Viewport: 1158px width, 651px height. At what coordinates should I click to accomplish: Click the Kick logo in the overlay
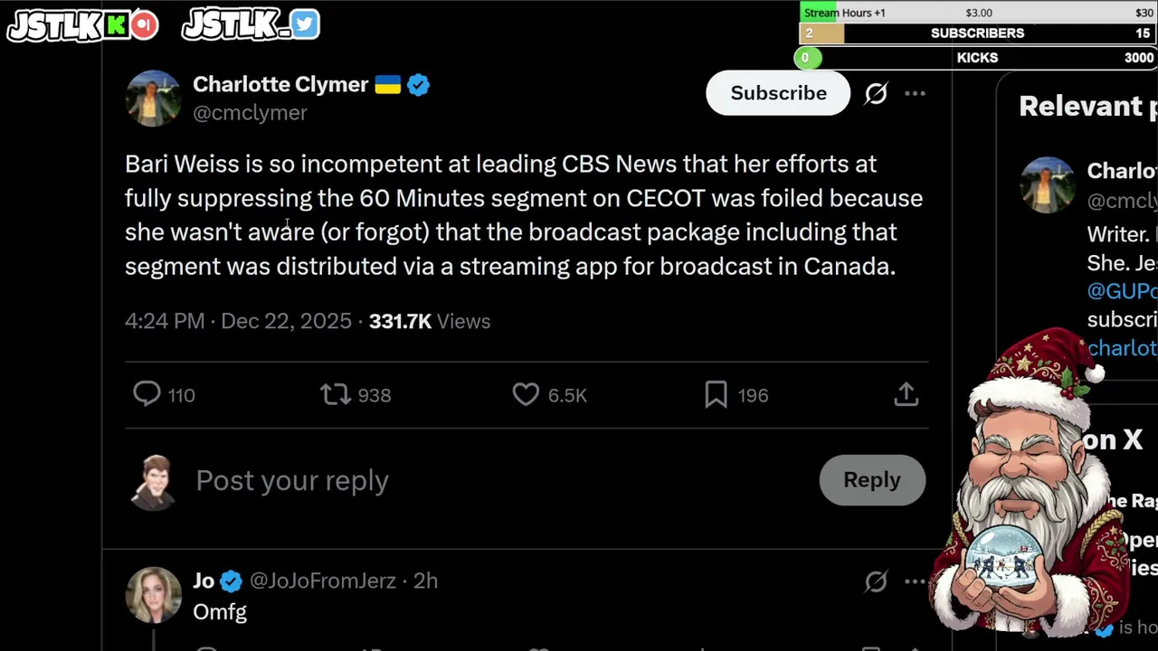pos(118,25)
